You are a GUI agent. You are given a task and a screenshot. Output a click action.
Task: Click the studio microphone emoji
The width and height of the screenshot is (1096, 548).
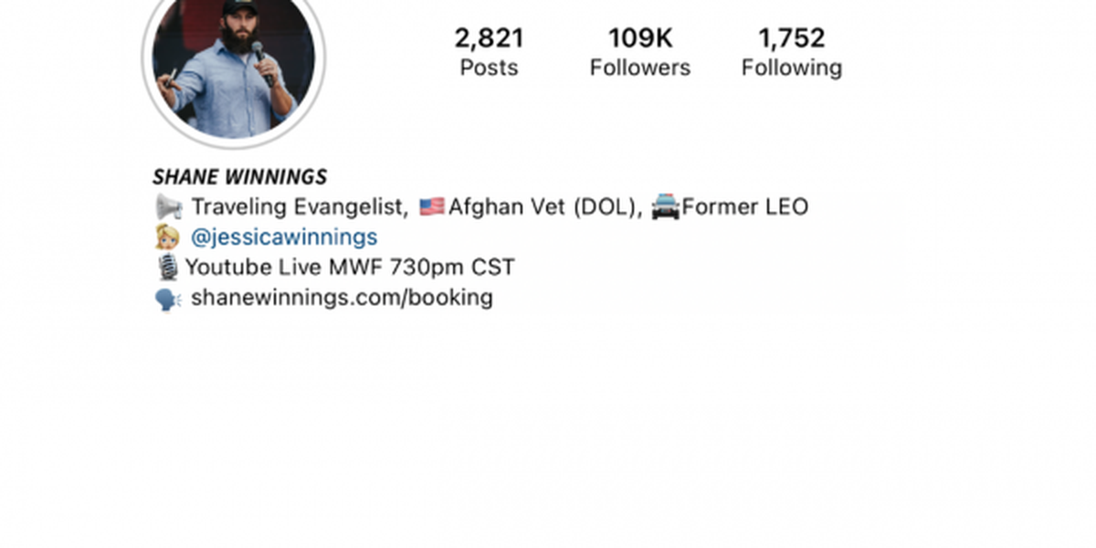(168, 268)
